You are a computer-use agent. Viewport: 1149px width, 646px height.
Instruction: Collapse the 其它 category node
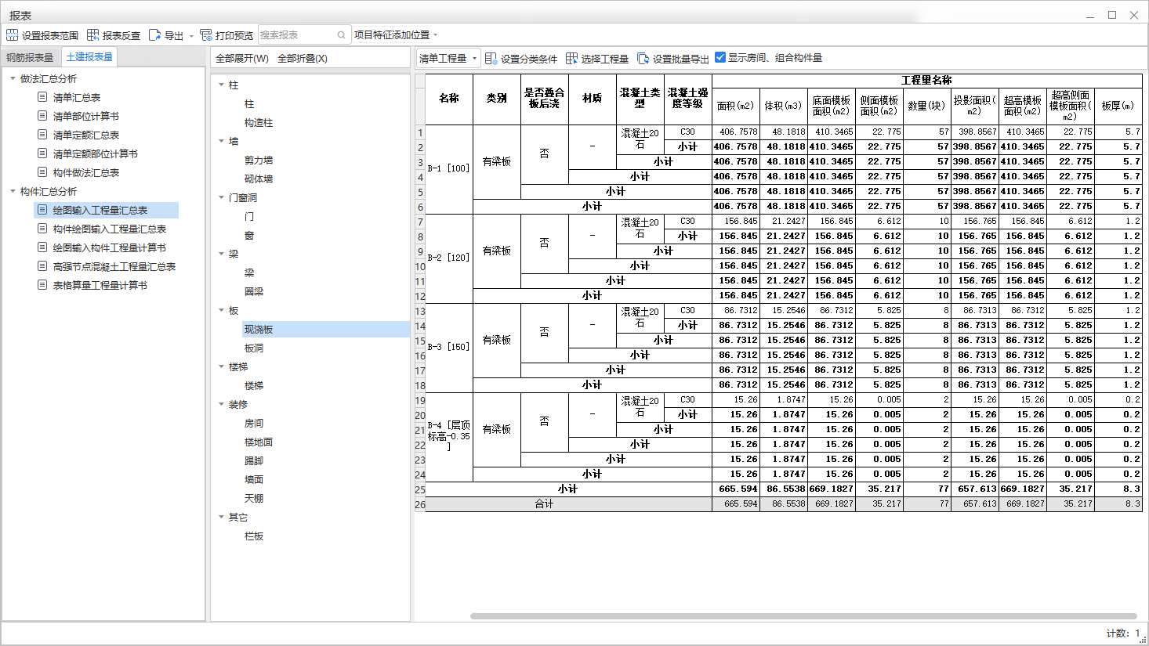click(x=221, y=517)
